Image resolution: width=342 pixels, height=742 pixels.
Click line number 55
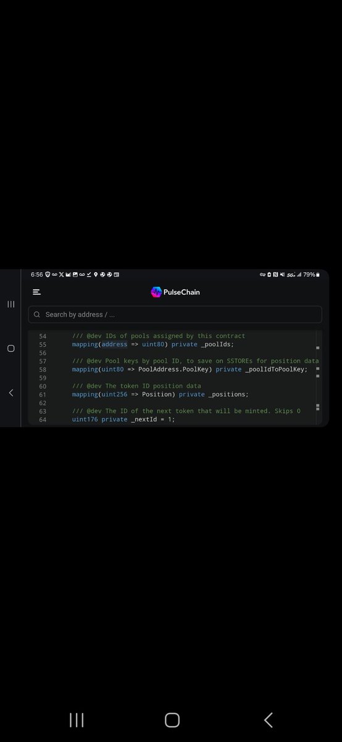point(43,344)
